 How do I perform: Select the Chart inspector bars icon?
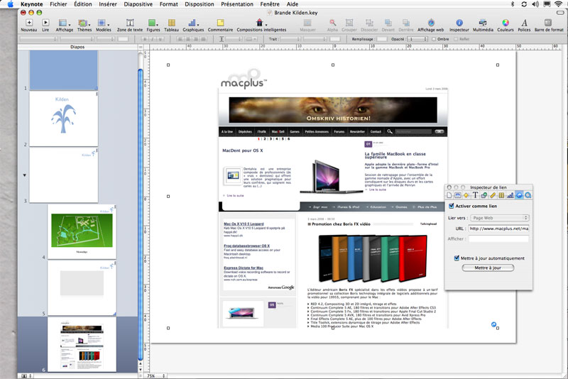(510, 195)
